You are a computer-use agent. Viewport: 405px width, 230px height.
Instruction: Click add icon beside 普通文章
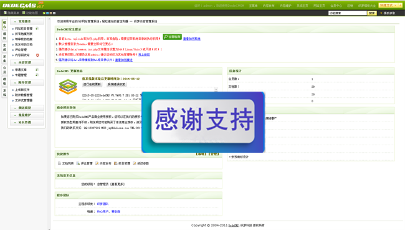point(37,70)
